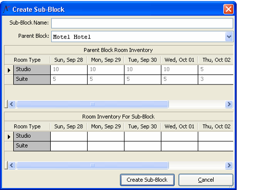This screenshot has height=190, width=271.
Task: Select the Motel Hotel combo box
Action: [142, 37]
